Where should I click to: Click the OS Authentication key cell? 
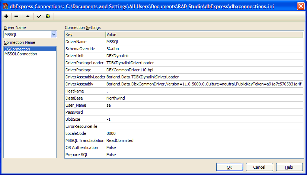click(85, 148)
